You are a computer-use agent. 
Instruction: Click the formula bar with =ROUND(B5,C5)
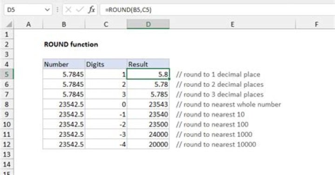[x=217, y=10]
